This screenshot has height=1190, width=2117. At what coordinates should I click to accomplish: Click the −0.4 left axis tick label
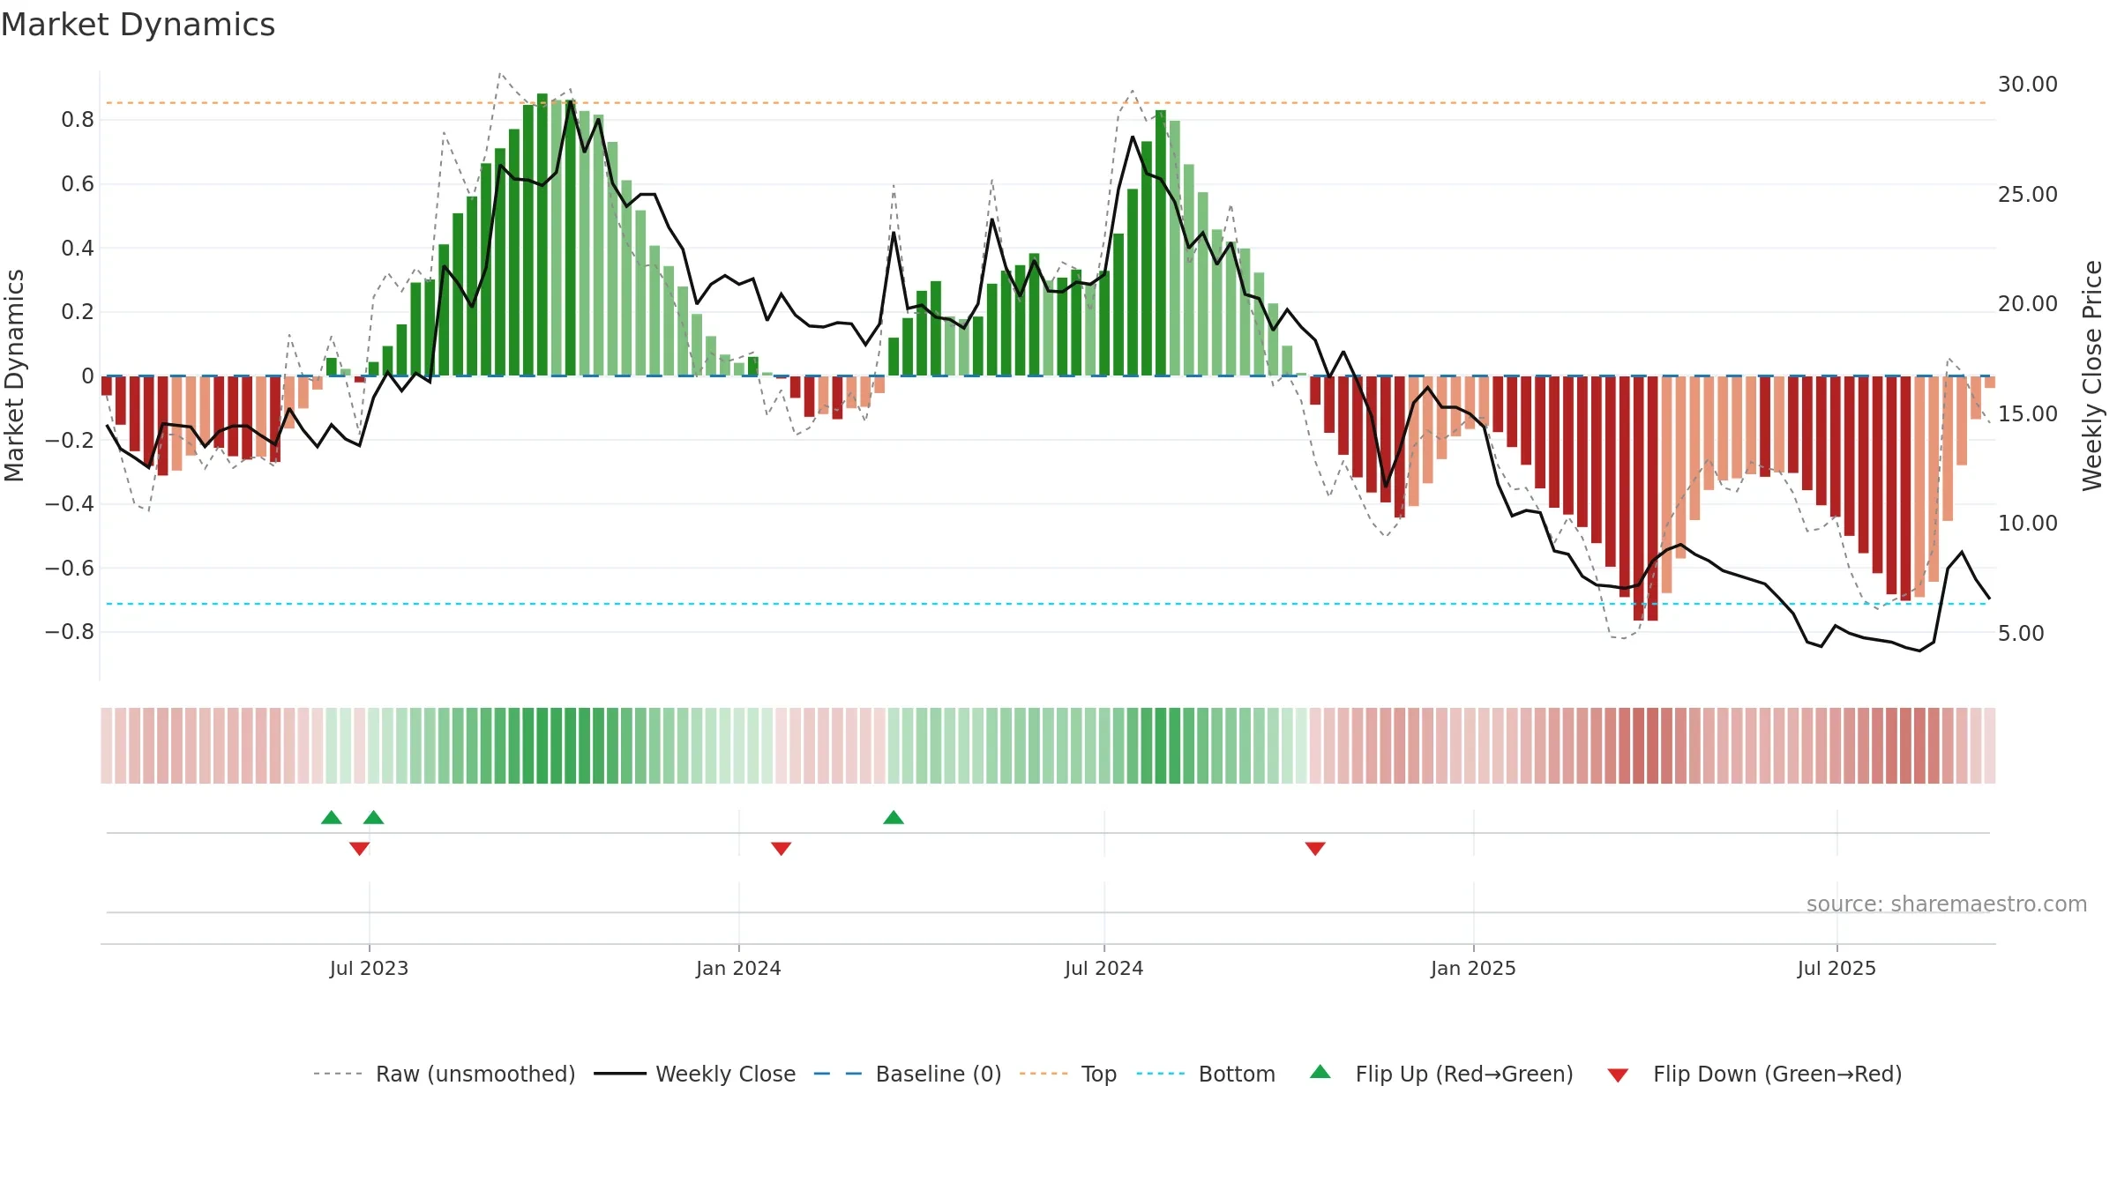click(70, 503)
